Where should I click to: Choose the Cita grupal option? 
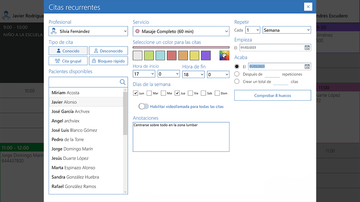point(68,61)
